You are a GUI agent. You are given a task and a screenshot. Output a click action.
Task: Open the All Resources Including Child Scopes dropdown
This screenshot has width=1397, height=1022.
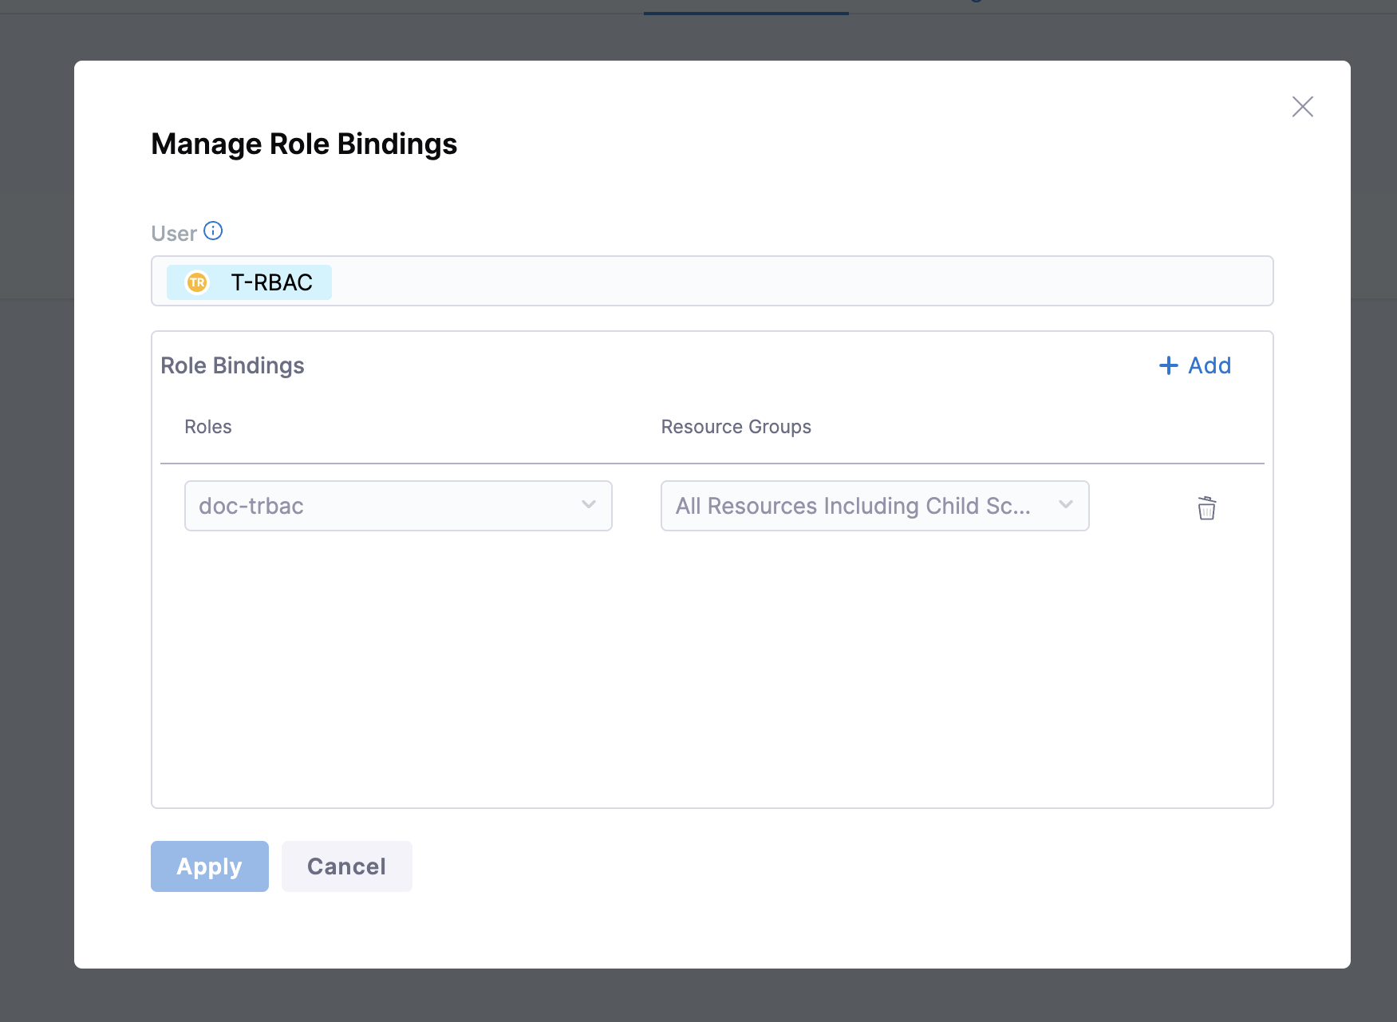(x=854, y=506)
